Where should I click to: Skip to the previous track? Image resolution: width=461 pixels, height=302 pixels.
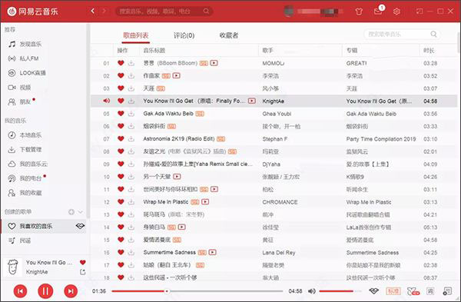(20, 291)
